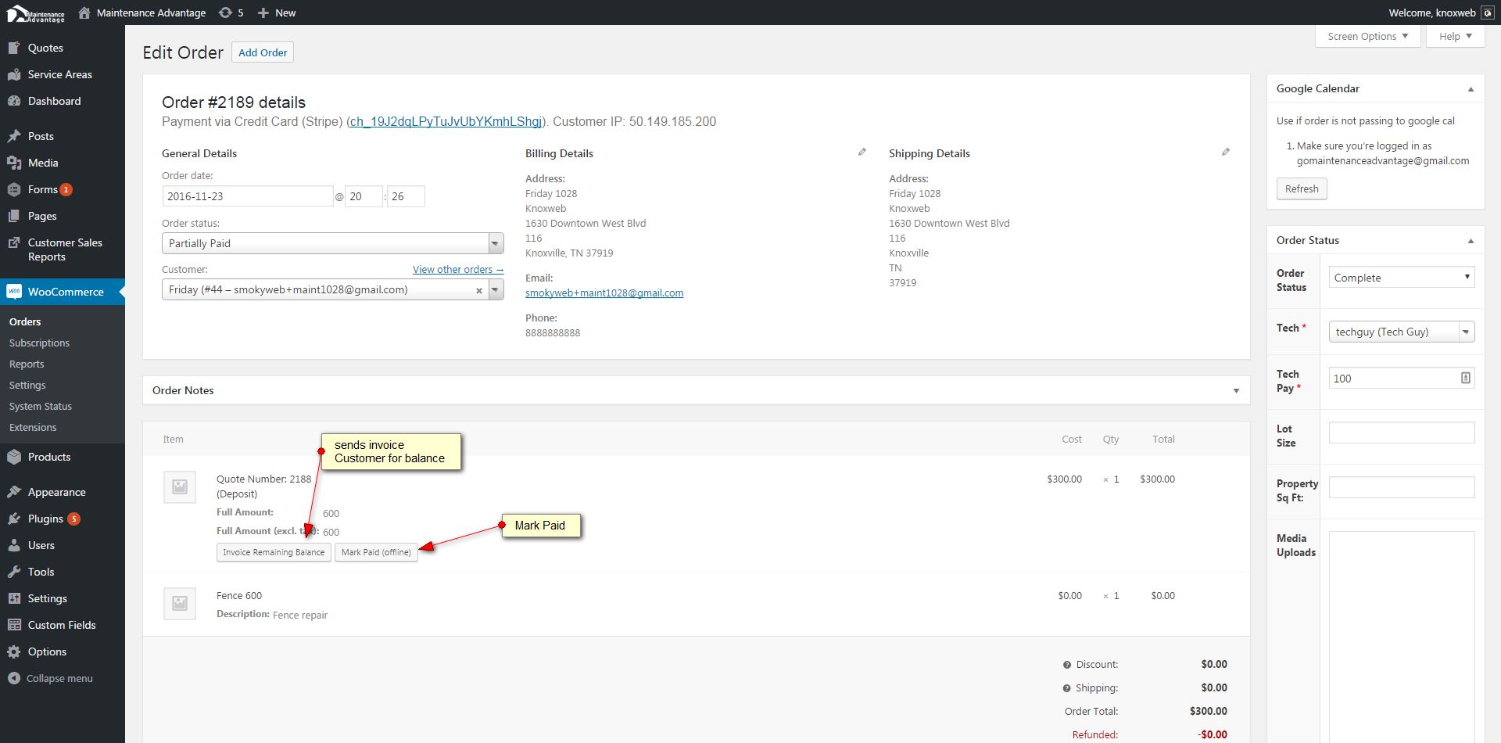
Task: Open the Tech techguy dropdown
Action: tap(1402, 332)
